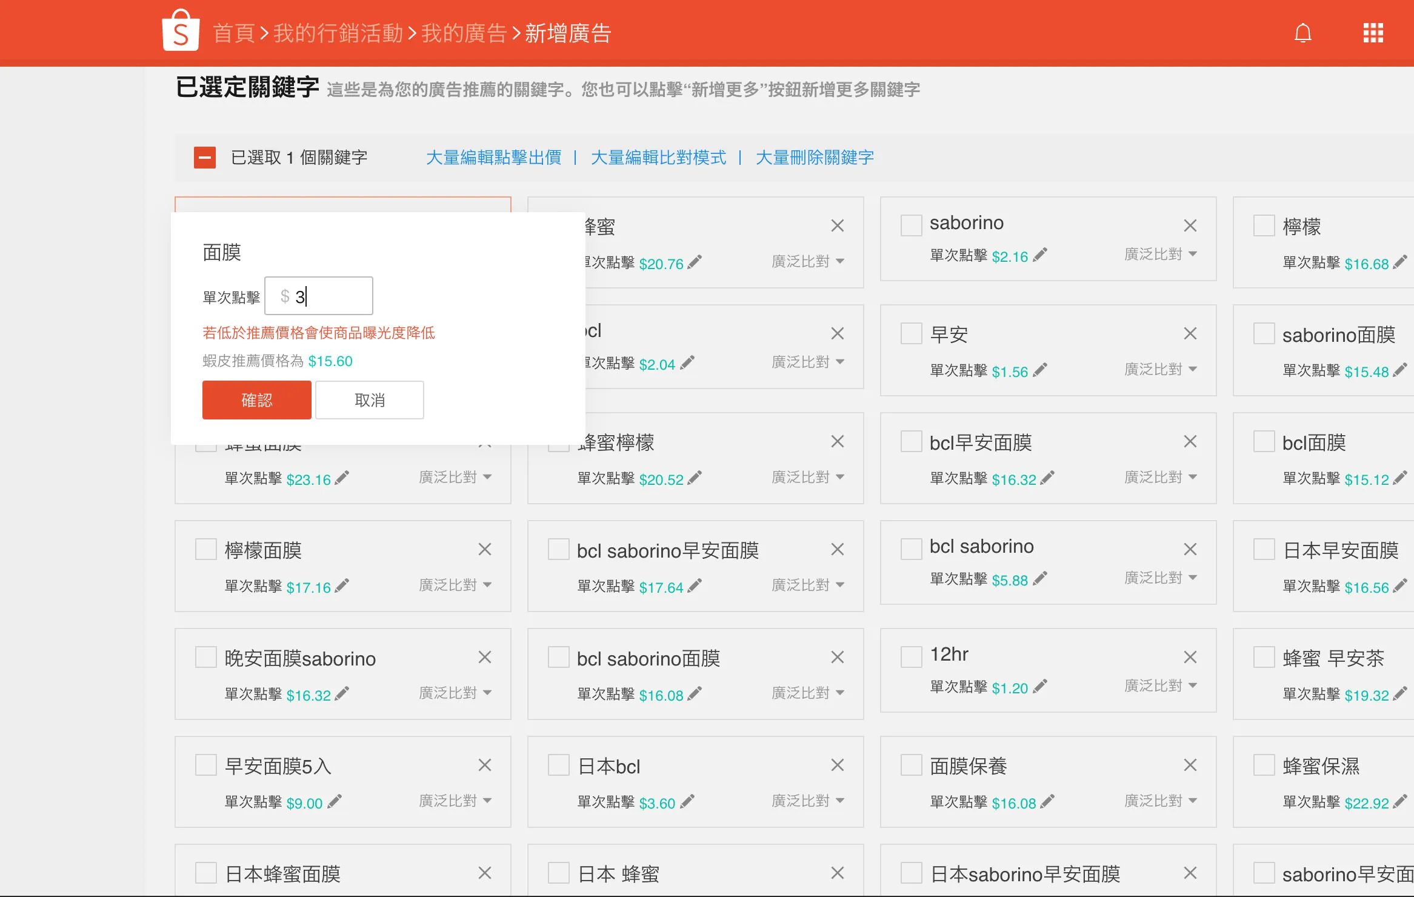Edit bid pencil for 日本bcl
Viewport: 1414px width, 897px height.
pos(687,802)
